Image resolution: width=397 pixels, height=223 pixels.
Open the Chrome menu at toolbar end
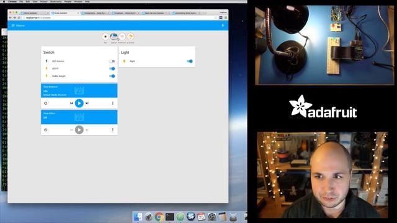coord(226,18)
